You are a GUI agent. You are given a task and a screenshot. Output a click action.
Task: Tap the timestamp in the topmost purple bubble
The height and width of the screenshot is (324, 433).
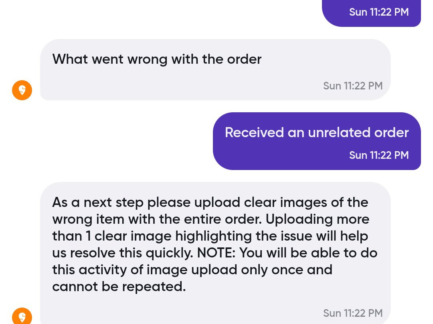(x=379, y=12)
